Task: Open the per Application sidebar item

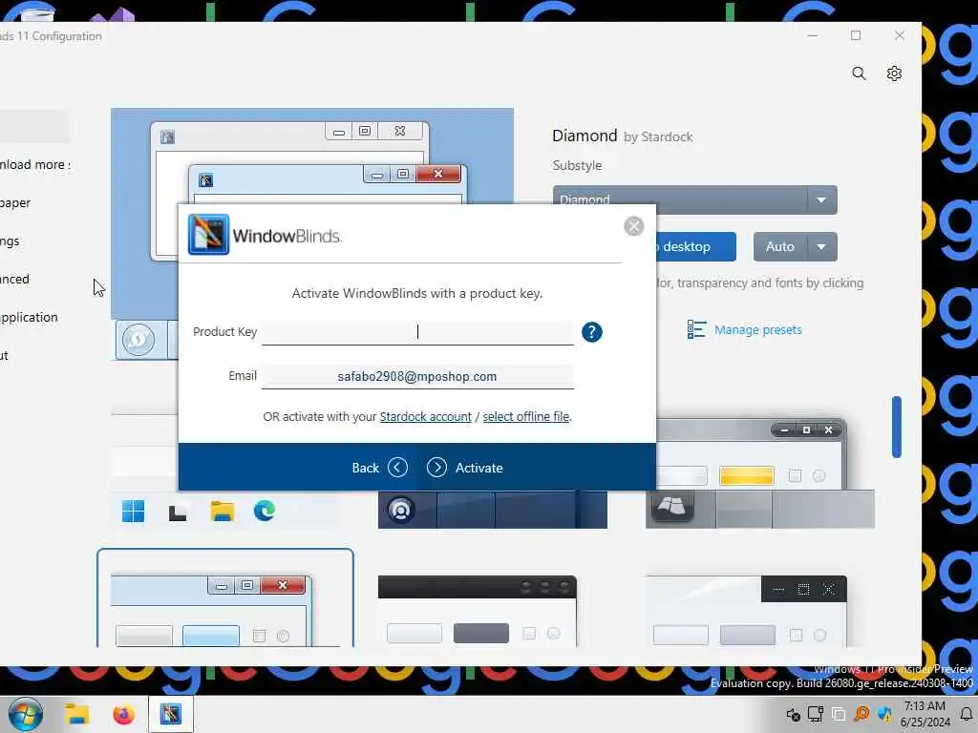Action: (29, 317)
